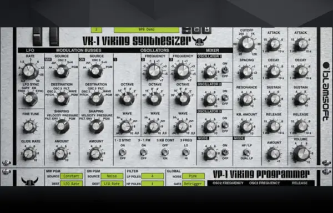Flip the 3 FREQ LO/HI switch
The height and width of the screenshot is (213, 333).
click(186, 152)
